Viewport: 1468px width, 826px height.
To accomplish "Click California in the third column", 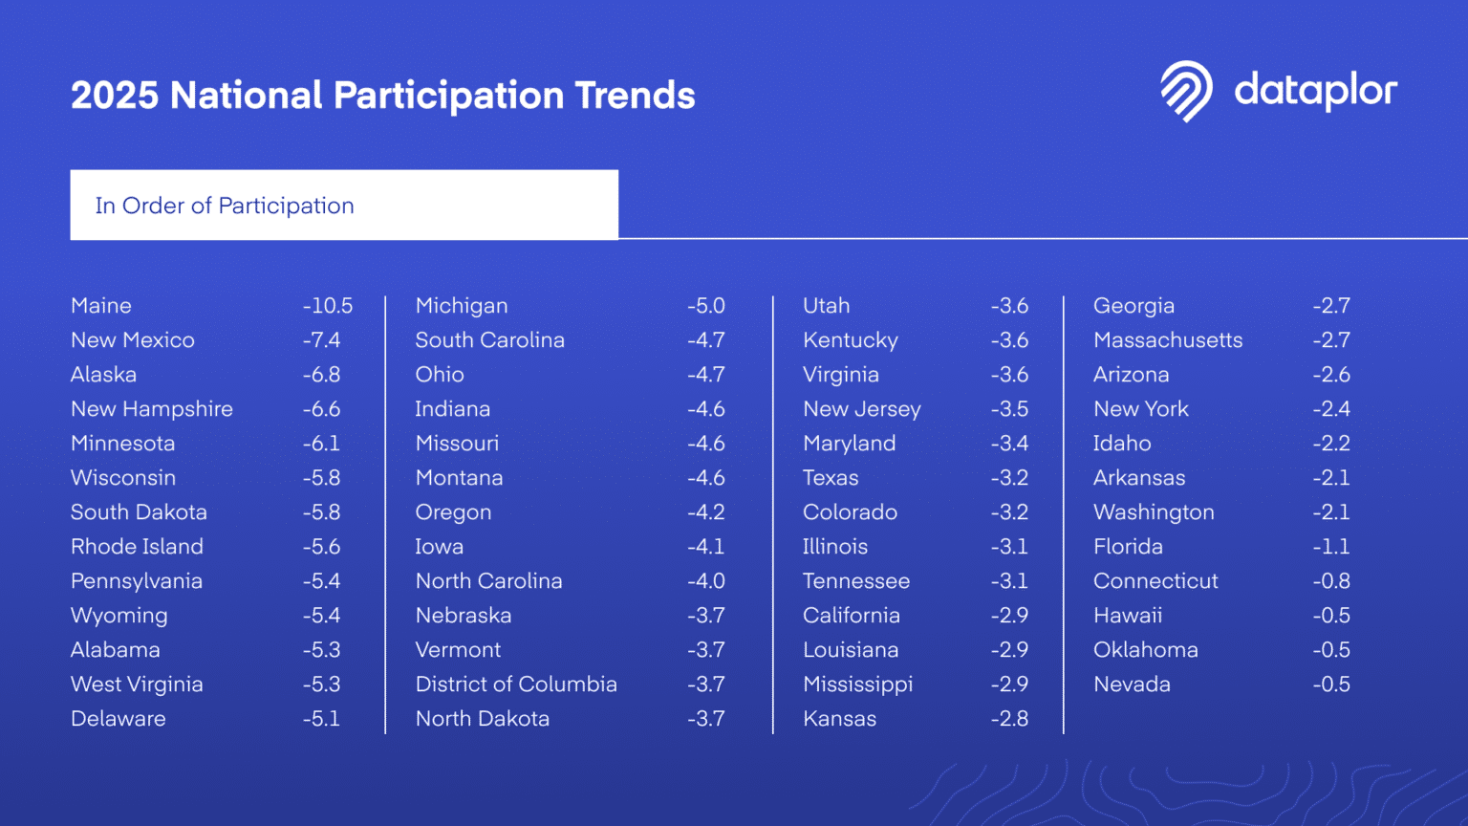I will pos(852,616).
